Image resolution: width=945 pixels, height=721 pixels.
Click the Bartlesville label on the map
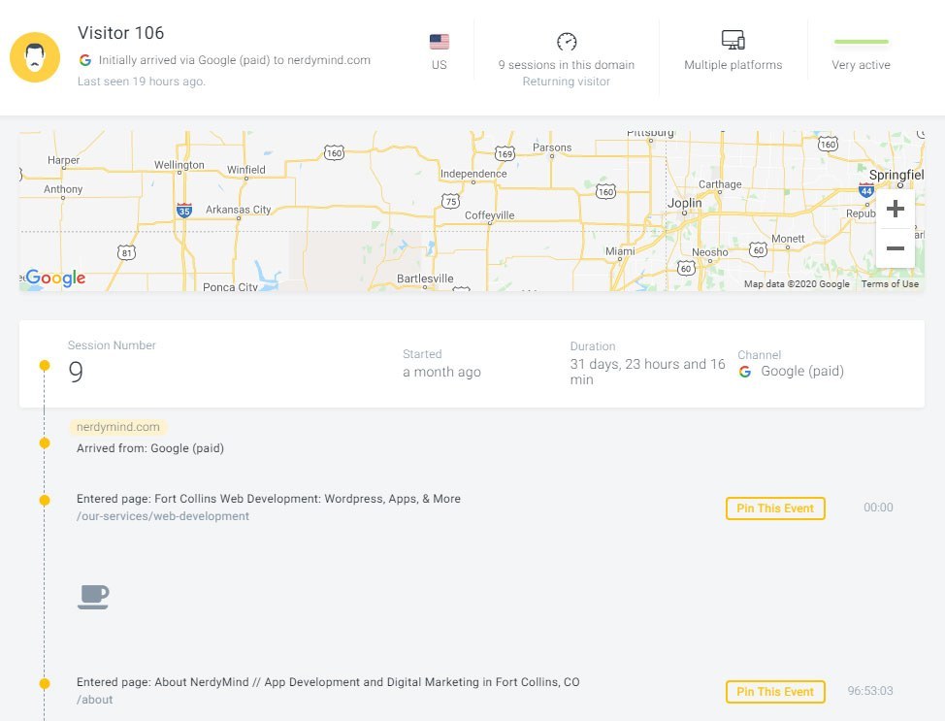(425, 279)
